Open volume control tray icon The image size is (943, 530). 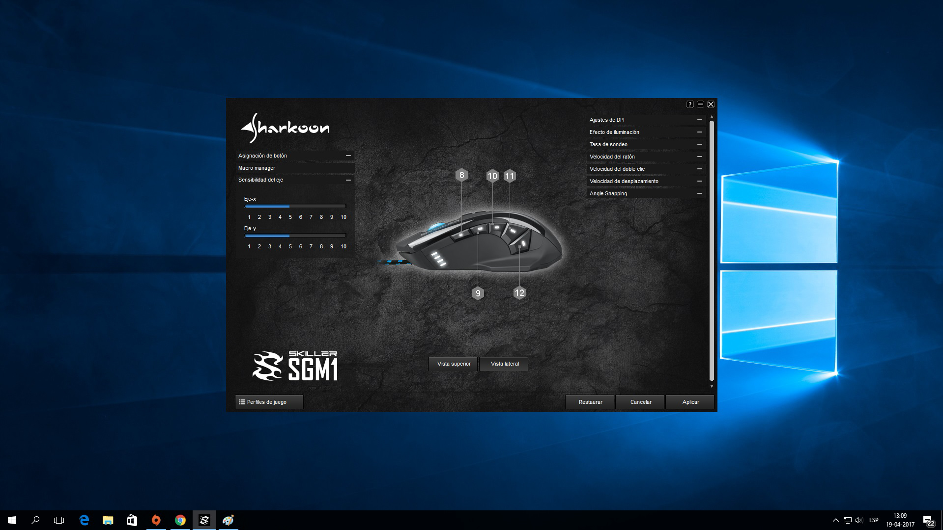click(859, 520)
